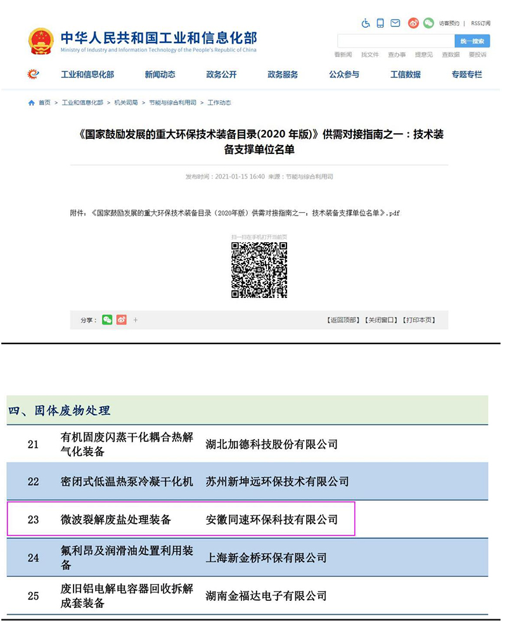The image size is (507, 644).
Task: Open the mobile version phone icon
Action: 380,23
